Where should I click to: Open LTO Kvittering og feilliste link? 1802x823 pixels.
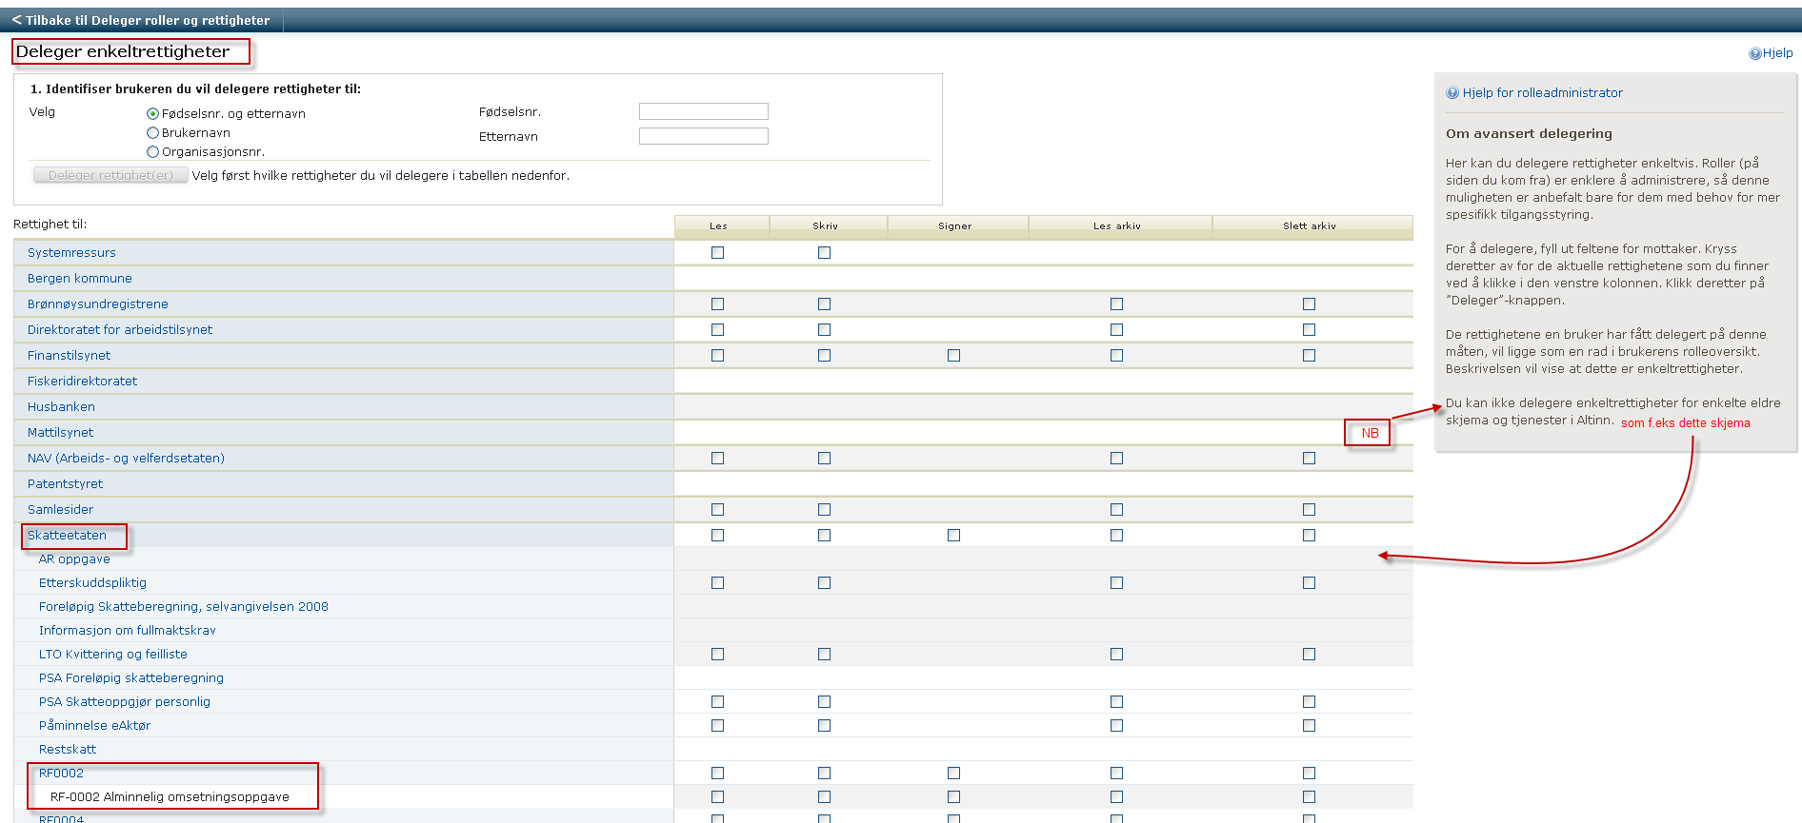[112, 654]
